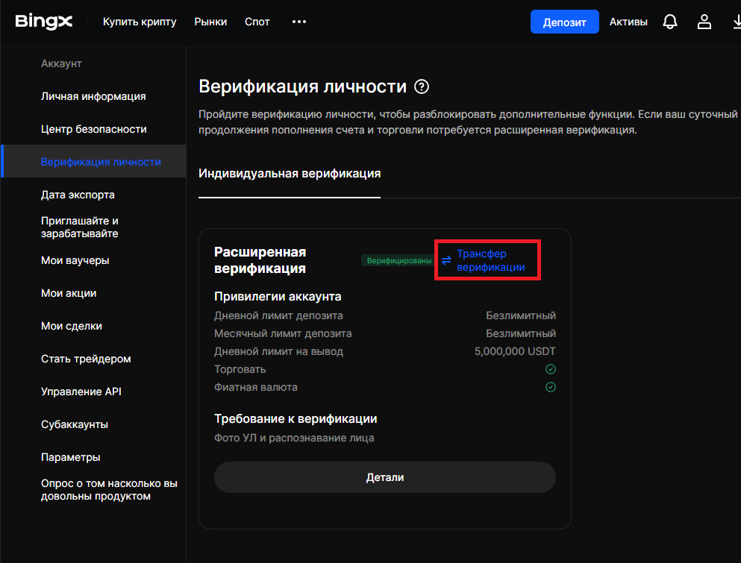Select Индивидуальная верификация tab
Viewport: 741px width, 563px height.
[290, 173]
